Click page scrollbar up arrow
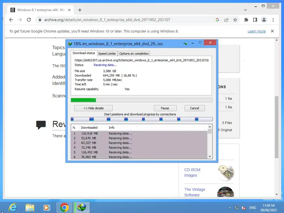Screen dimensions: 284x213 [x=277, y=40]
